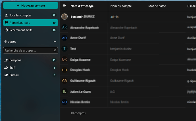Clear the group search with the X icon
The height and width of the screenshot is (121, 196).
point(55,50)
